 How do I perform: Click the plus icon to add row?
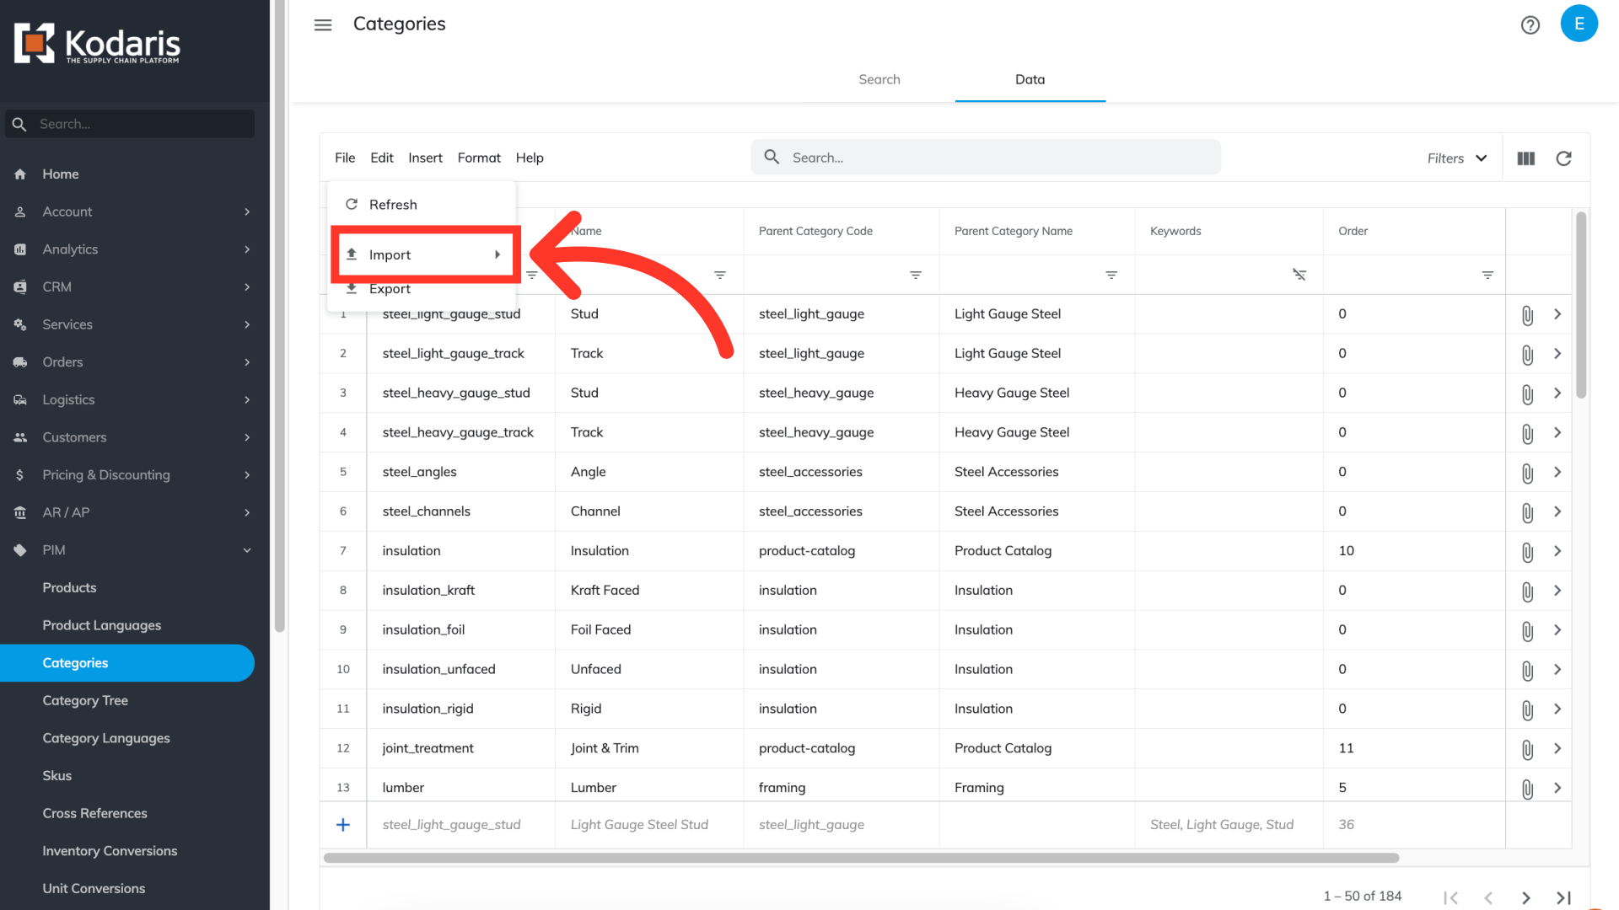click(343, 825)
